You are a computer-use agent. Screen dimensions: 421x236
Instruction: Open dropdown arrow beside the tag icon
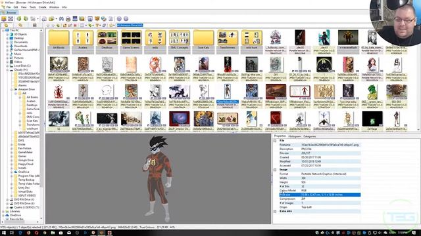point(93,26)
